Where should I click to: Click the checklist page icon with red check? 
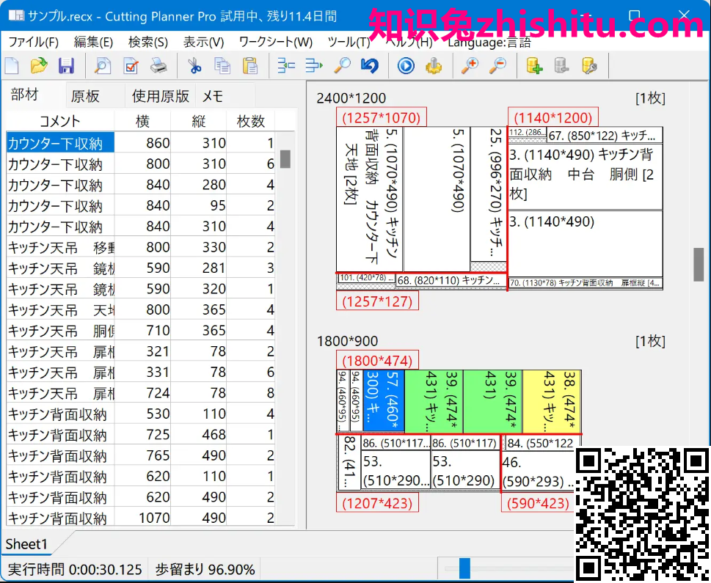pos(131,66)
